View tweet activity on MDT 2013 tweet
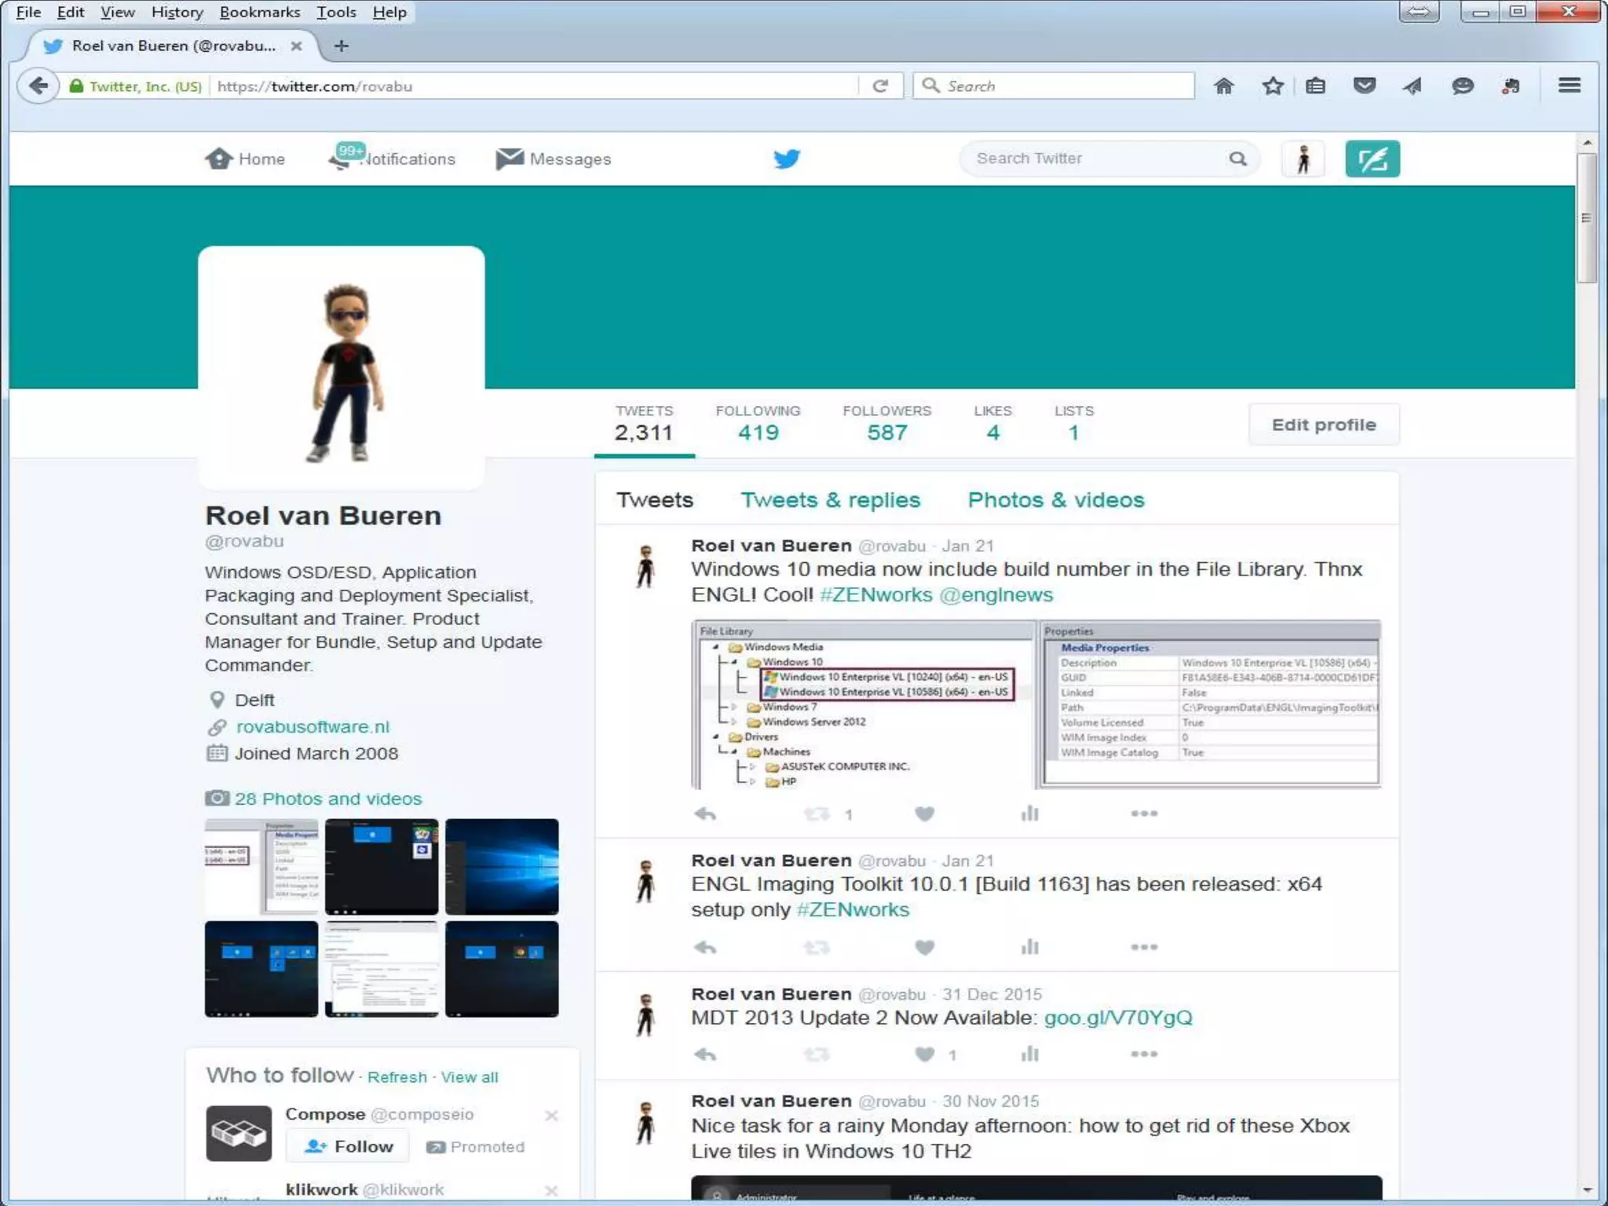The width and height of the screenshot is (1608, 1206). [x=1029, y=1054]
